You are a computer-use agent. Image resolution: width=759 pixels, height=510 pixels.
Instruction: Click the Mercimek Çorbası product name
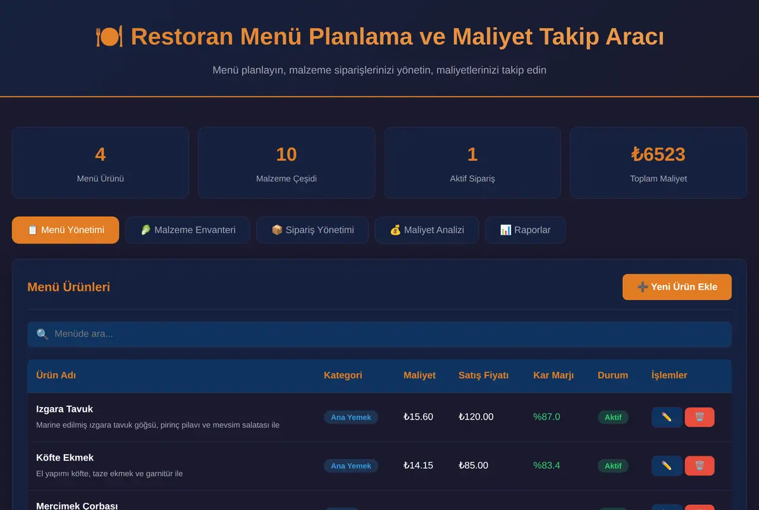point(77,506)
